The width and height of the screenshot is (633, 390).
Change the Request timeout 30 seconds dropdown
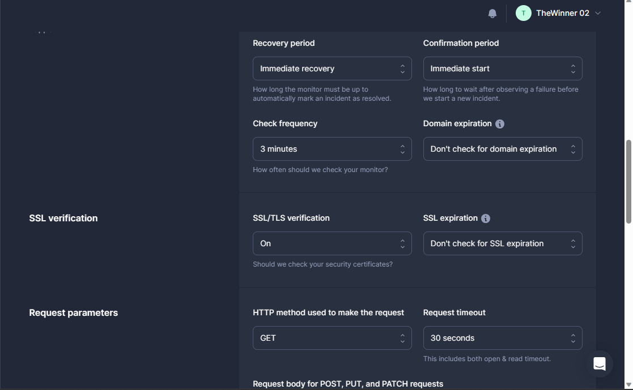(502, 338)
